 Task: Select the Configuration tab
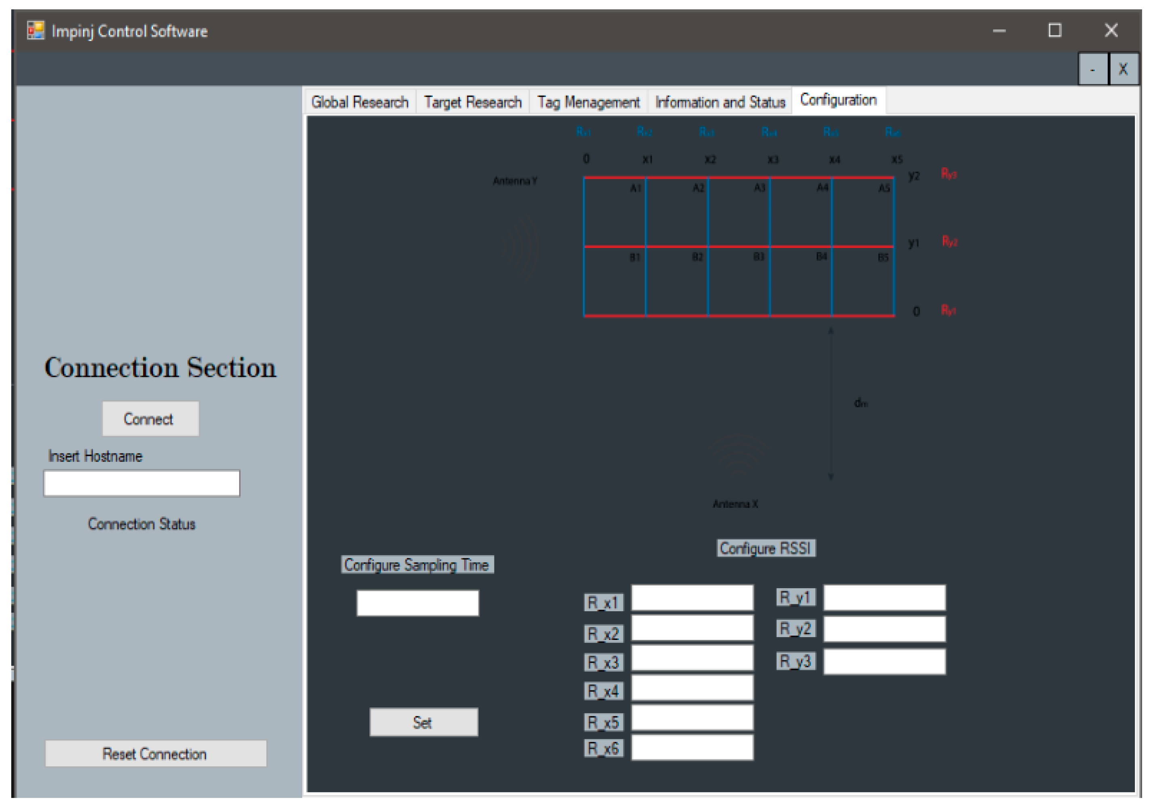838,100
